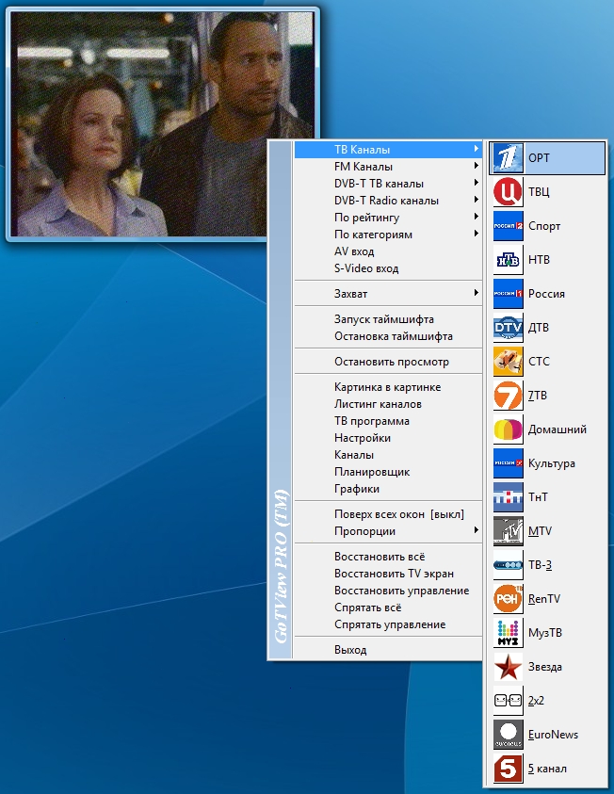The width and height of the screenshot is (614, 794).
Task: Click the Россия 1 channel logo
Action: pyautogui.click(x=509, y=294)
